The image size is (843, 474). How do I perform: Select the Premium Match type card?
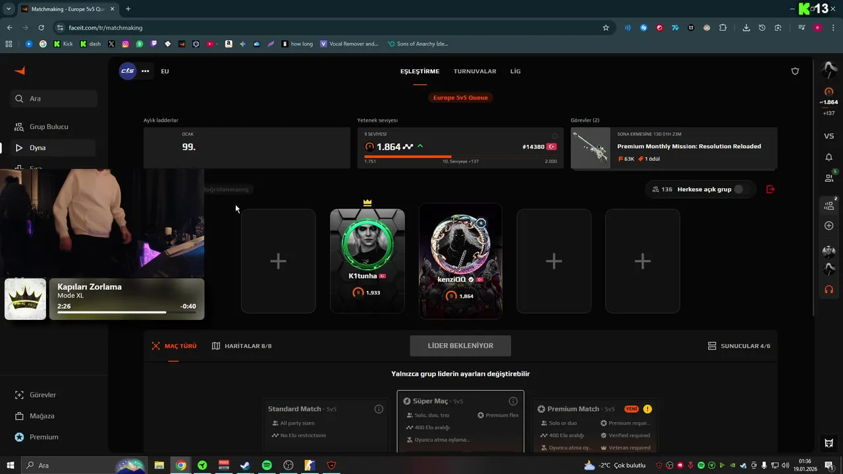595,425
